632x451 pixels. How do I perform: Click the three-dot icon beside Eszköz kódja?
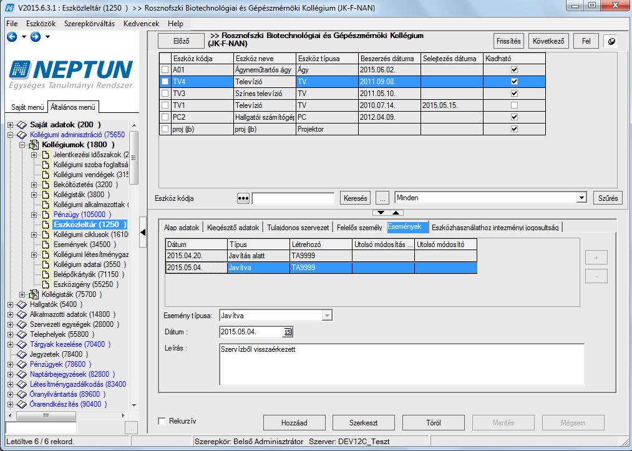pos(243,198)
